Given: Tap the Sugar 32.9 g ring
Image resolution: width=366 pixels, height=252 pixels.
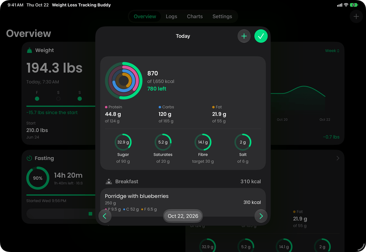Looking at the screenshot, I should (123, 142).
